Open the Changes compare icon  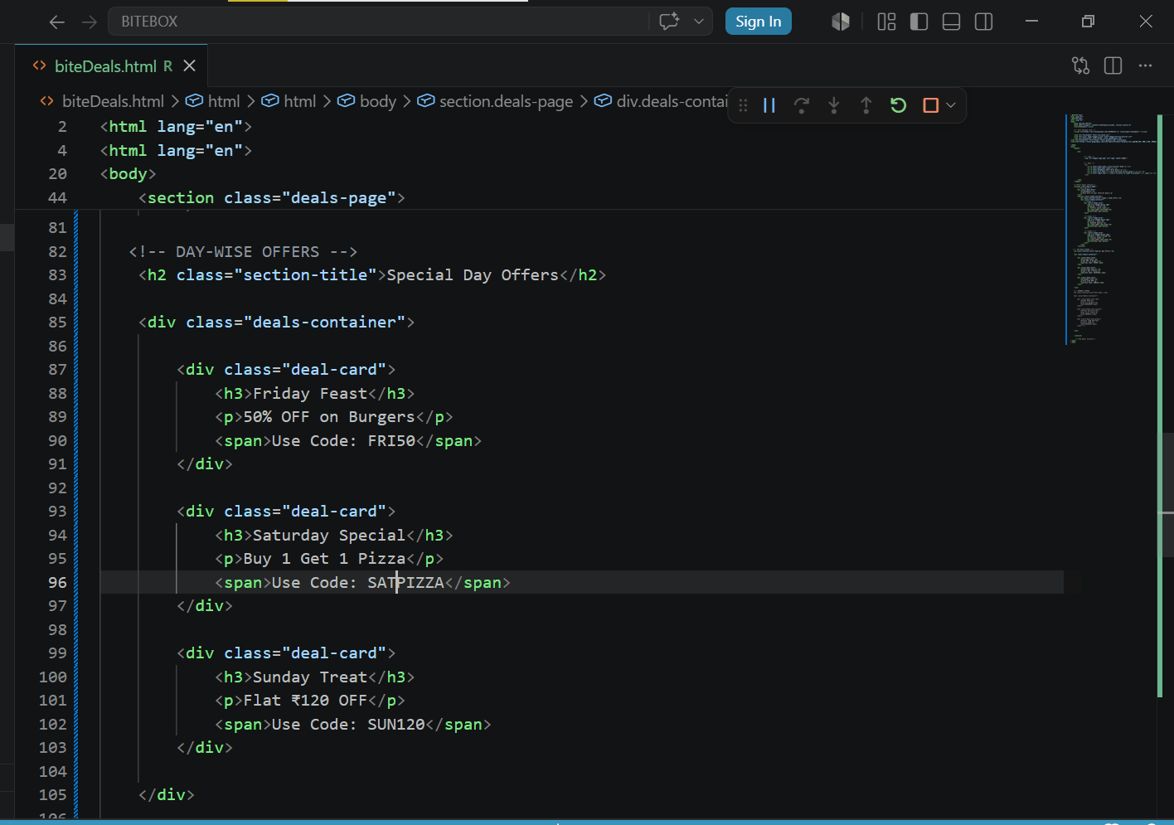1081,66
